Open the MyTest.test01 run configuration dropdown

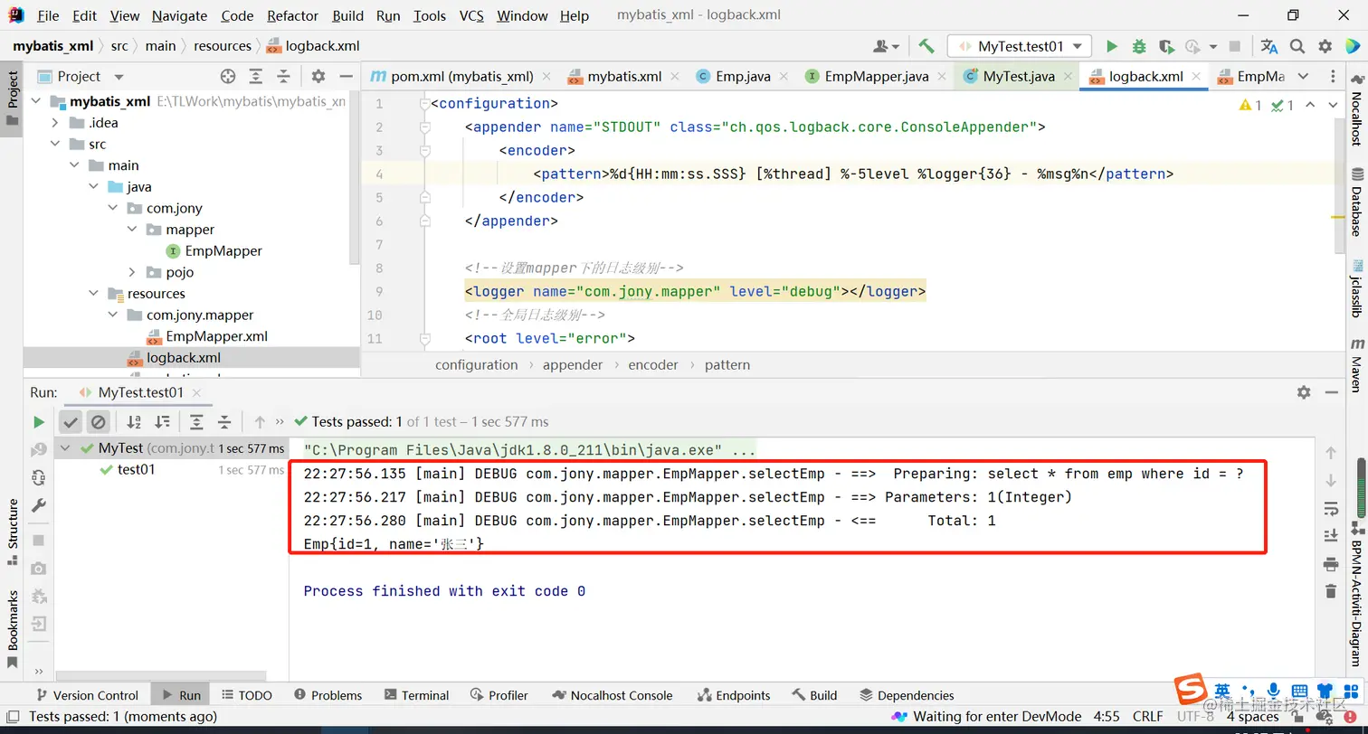point(1020,46)
